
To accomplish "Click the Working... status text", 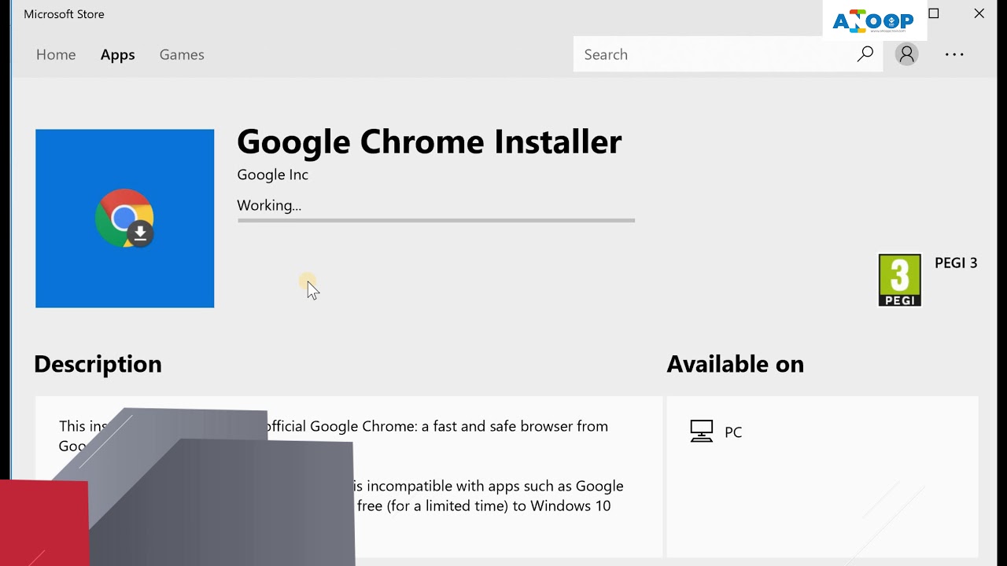I will tap(269, 205).
